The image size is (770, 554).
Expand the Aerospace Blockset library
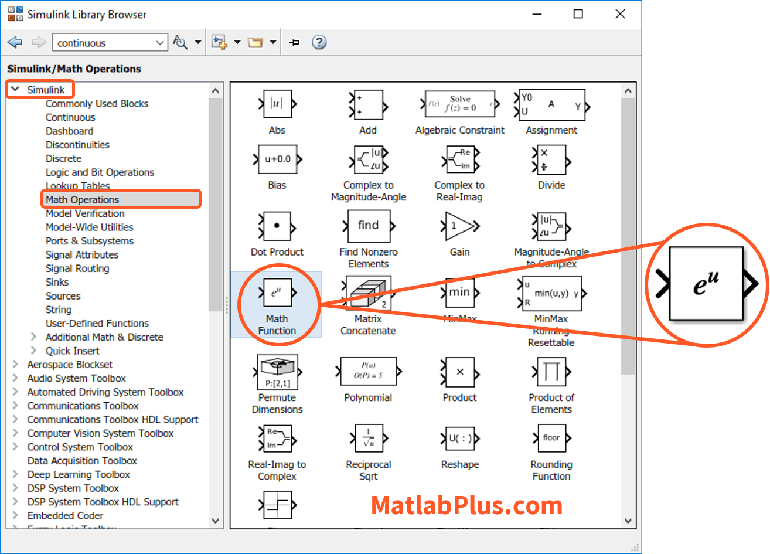point(16,365)
